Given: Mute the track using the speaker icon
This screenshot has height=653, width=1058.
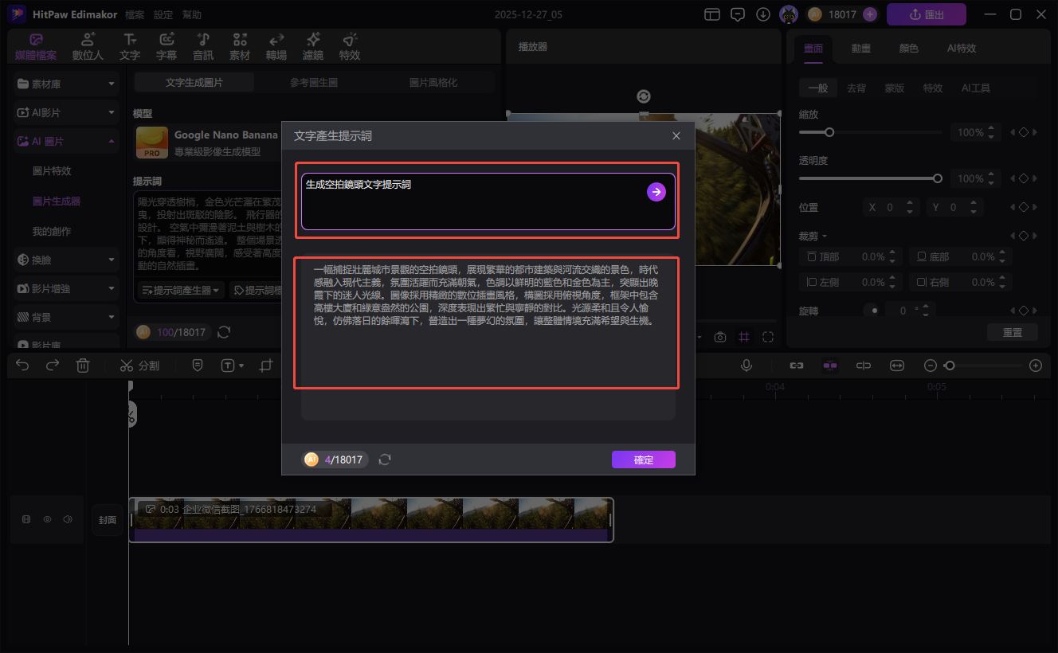Looking at the screenshot, I should pos(68,519).
